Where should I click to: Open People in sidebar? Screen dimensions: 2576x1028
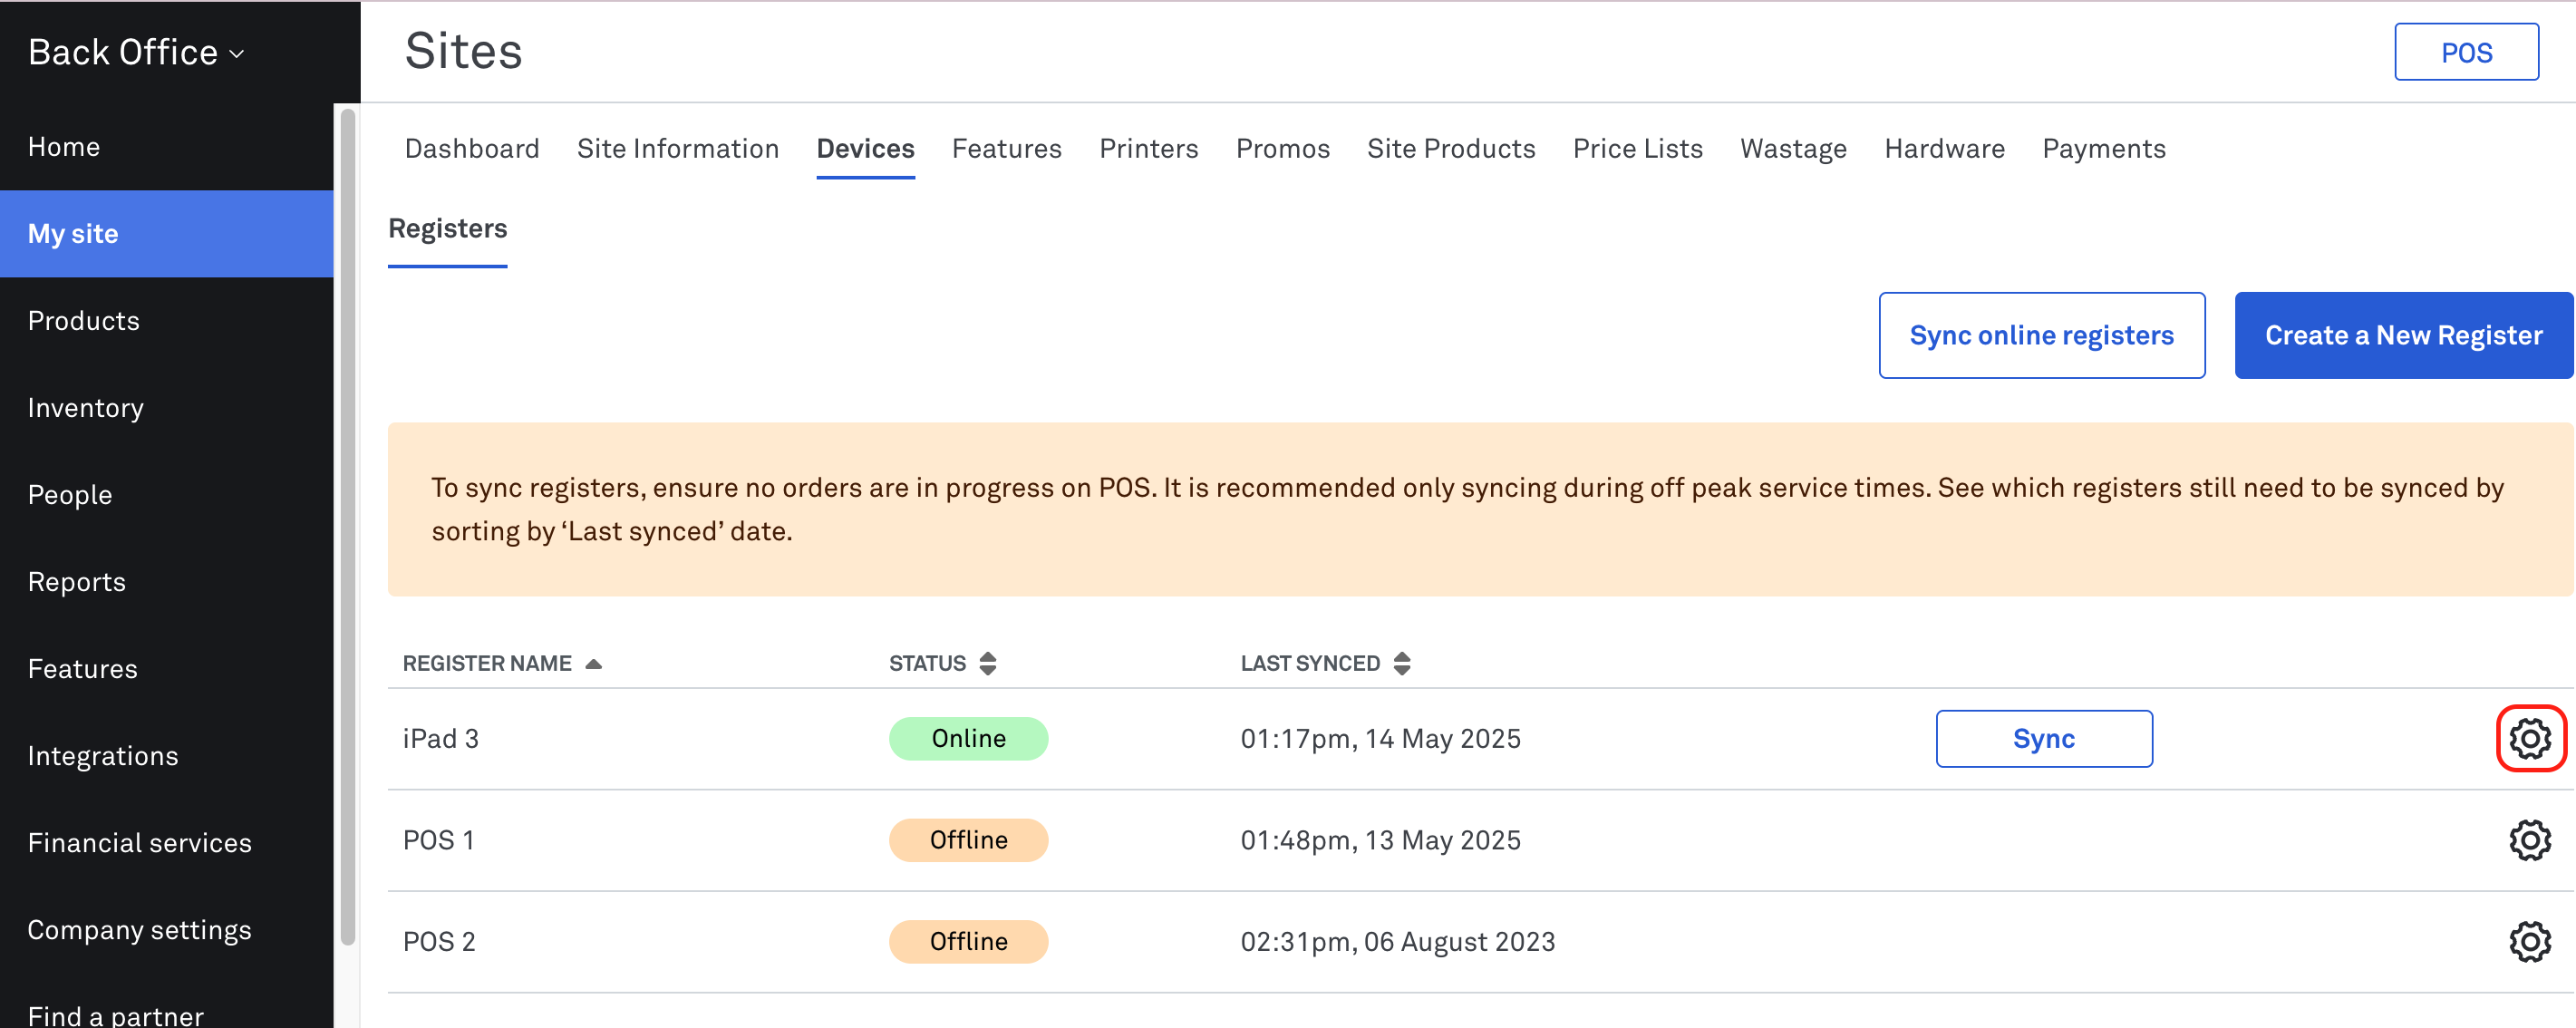point(166,495)
